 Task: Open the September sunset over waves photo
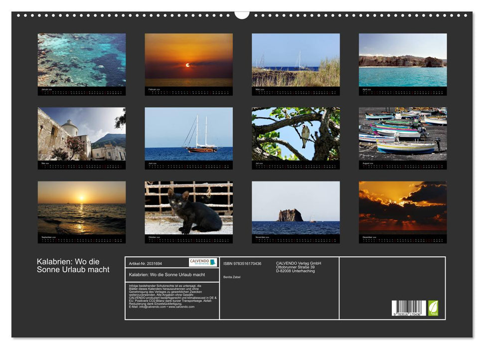pos(82,208)
